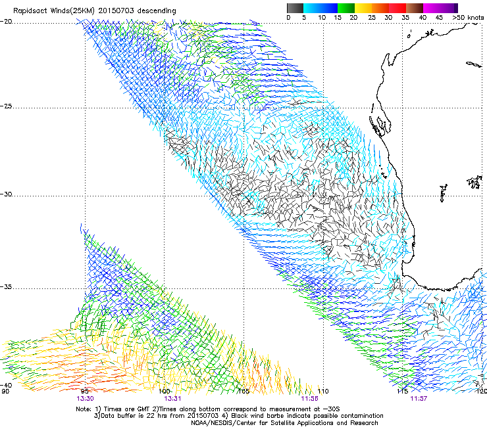
Task: Click the red 30-35 knots legend segment
Action: pyautogui.click(x=397, y=8)
